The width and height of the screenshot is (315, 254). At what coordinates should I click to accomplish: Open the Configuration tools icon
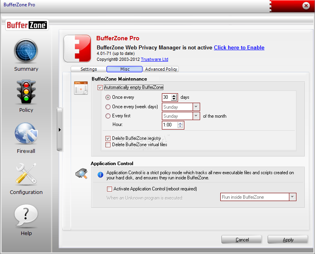pos(26,173)
